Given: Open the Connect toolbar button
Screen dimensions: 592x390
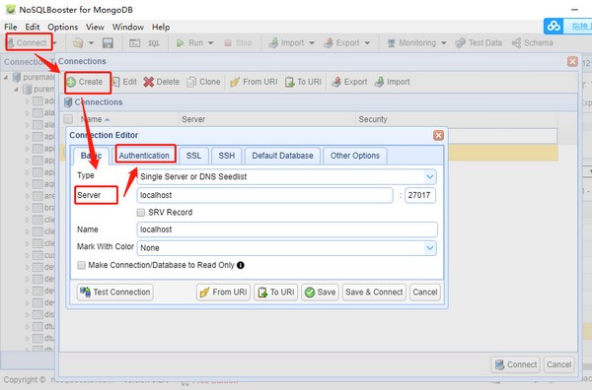Looking at the screenshot, I should (28, 42).
